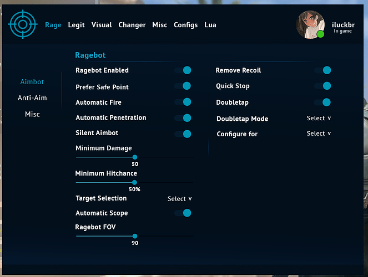
Task: Disable Prefer Safe Point switch
Action: coord(183,86)
